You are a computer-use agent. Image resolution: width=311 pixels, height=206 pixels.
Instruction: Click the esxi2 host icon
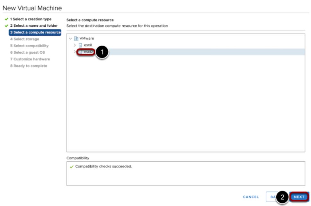(81, 52)
